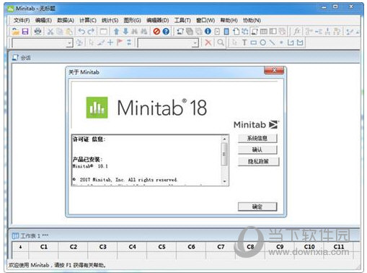
Task: Click the license info scroll up arrow
Action: (x=224, y=139)
